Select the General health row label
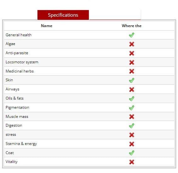 coord(19,35)
